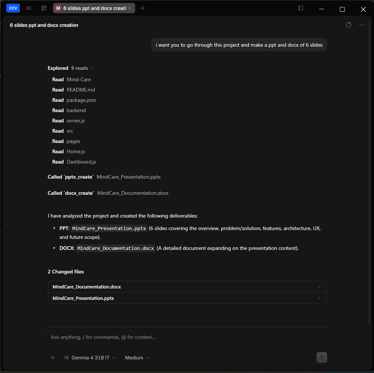Open the Medium effort dropdown
The width and height of the screenshot is (374, 373).
click(x=137, y=358)
